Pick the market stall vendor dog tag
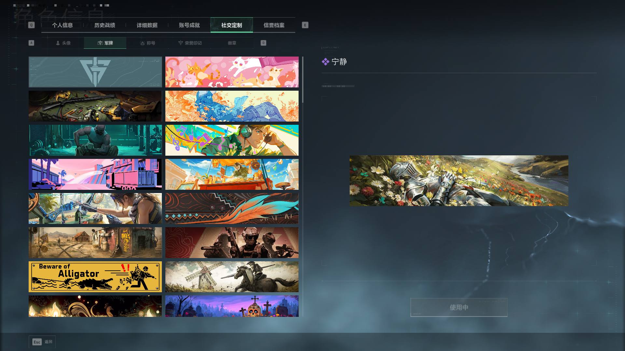This screenshot has height=351, width=625. (232, 175)
